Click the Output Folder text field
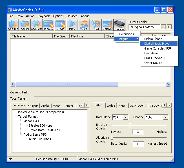Screen dimensions: 184x168 click(x=144, y=27)
